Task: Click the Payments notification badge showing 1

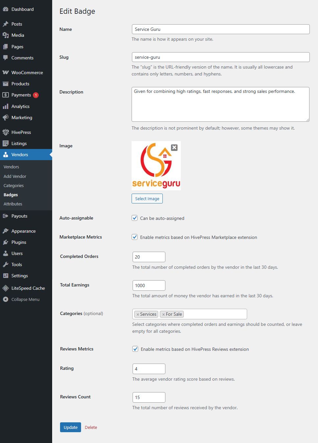Action: (36, 95)
